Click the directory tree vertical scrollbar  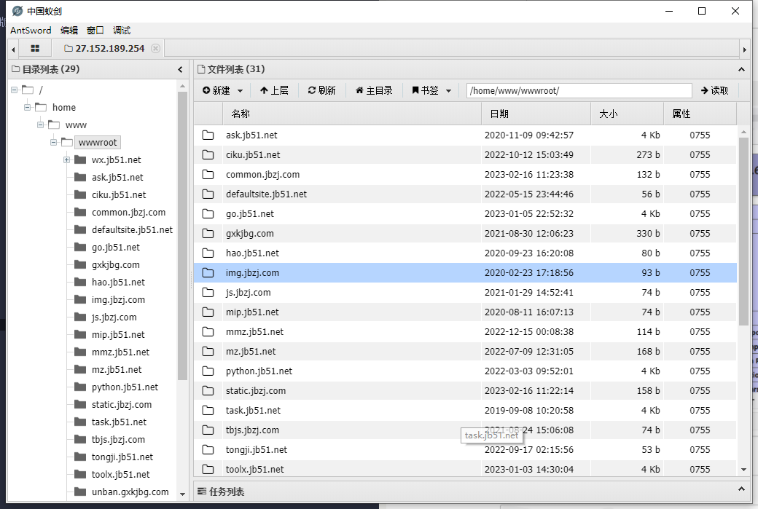(x=182, y=236)
